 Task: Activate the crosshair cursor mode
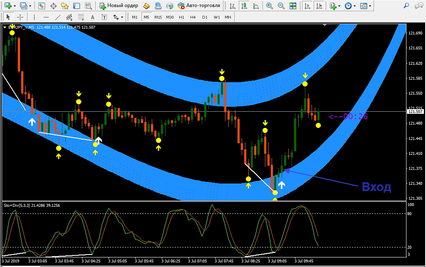(x=20, y=17)
